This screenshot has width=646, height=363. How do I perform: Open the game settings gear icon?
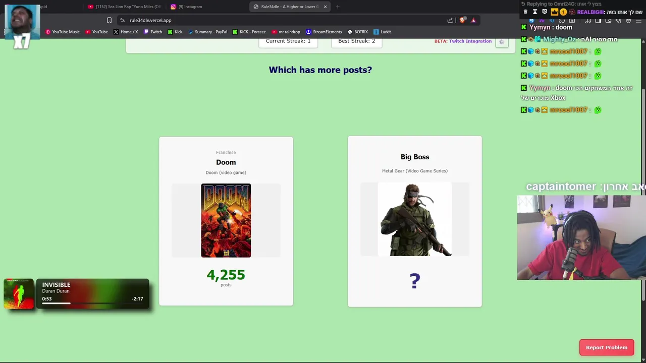tap(502, 42)
